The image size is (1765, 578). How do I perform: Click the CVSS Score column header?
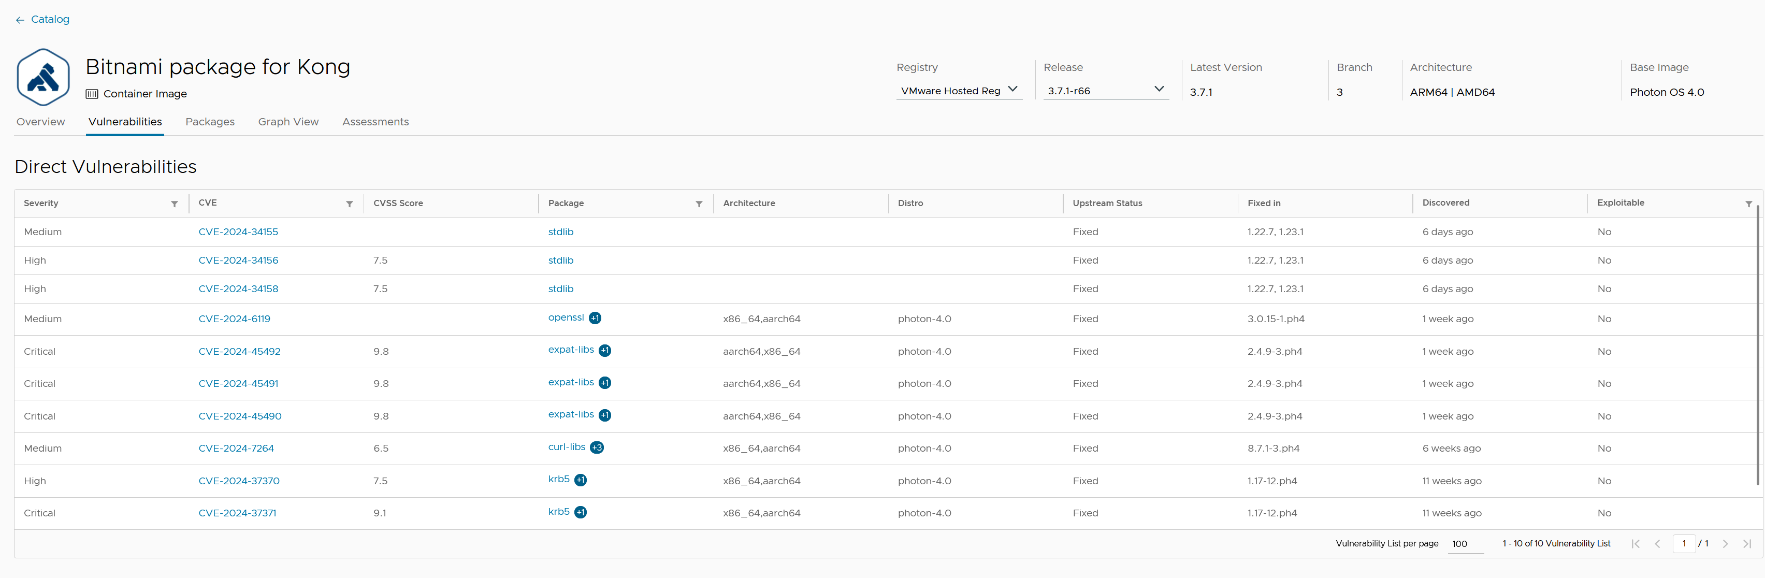[x=398, y=204]
